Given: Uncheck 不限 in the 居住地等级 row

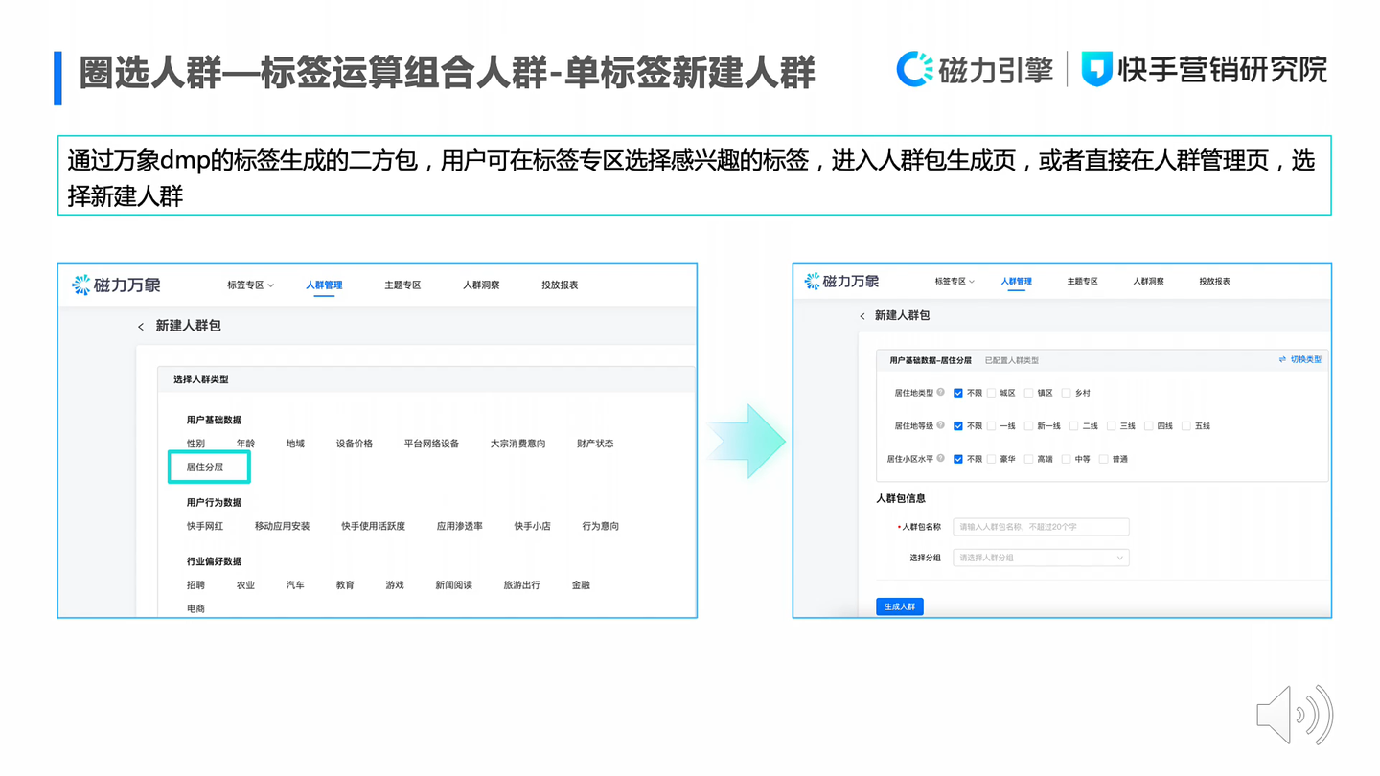Looking at the screenshot, I should (958, 425).
